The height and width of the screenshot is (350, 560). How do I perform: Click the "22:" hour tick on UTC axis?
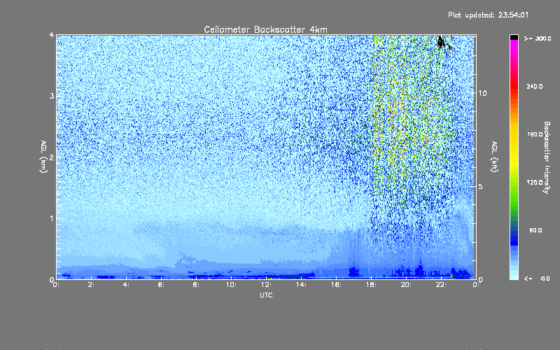441,285
